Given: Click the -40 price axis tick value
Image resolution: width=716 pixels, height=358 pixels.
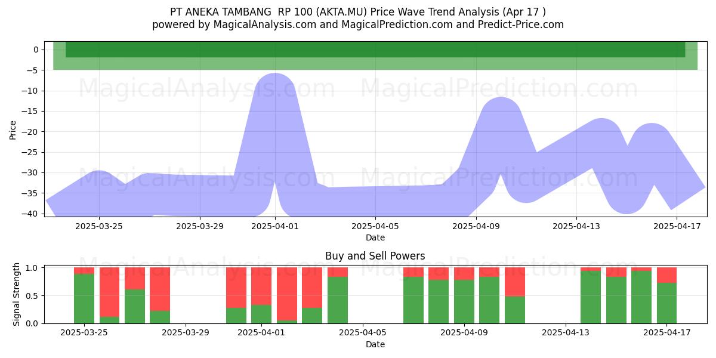Looking at the screenshot, I should tap(31, 214).
